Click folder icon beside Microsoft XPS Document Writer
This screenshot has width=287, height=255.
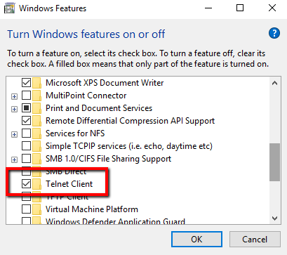(36, 83)
